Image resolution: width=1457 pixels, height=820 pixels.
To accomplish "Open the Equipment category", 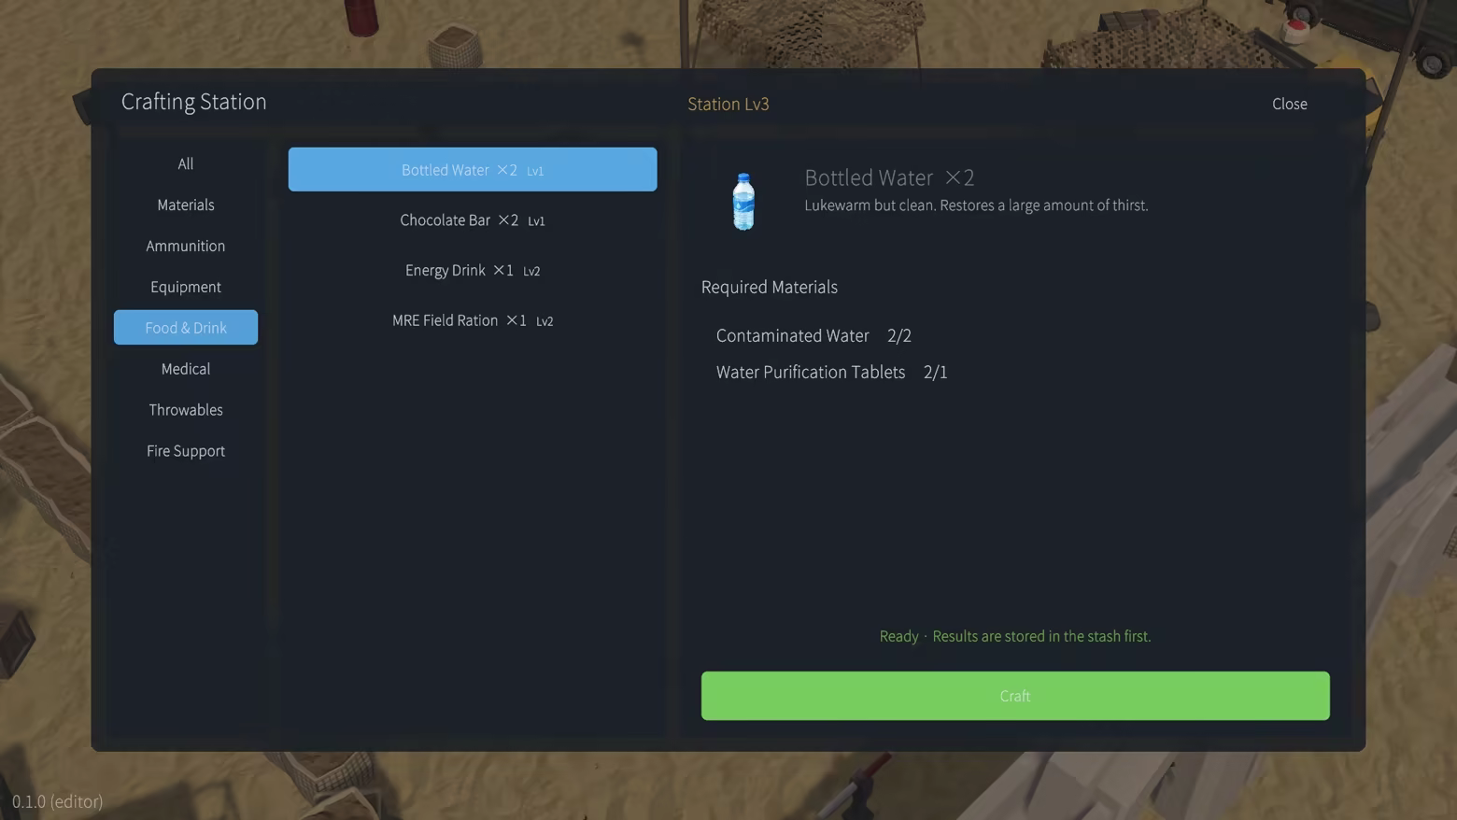I will click(x=186, y=287).
